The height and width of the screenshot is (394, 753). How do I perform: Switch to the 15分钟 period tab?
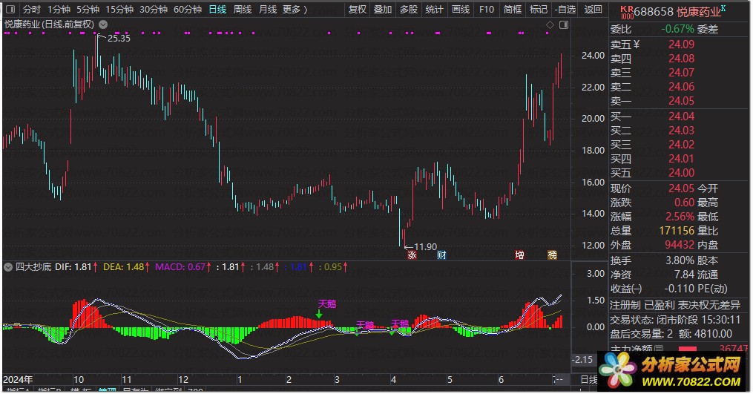tap(119, 9)
